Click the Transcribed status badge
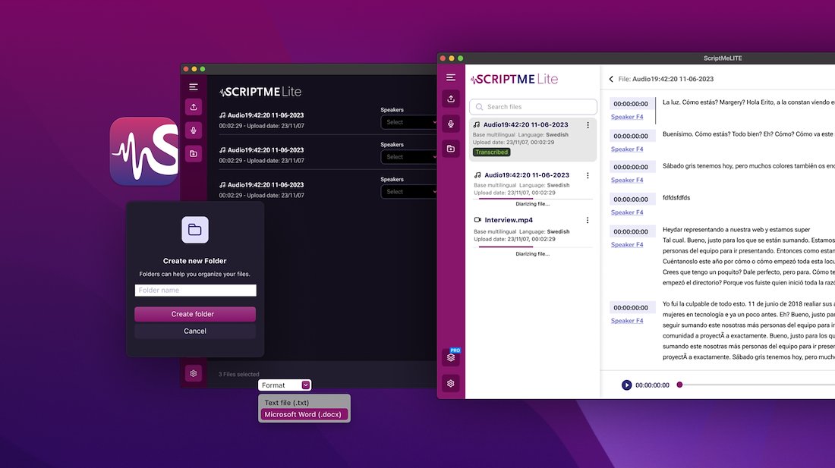This screenshot has width=835, height=468. 492,152
